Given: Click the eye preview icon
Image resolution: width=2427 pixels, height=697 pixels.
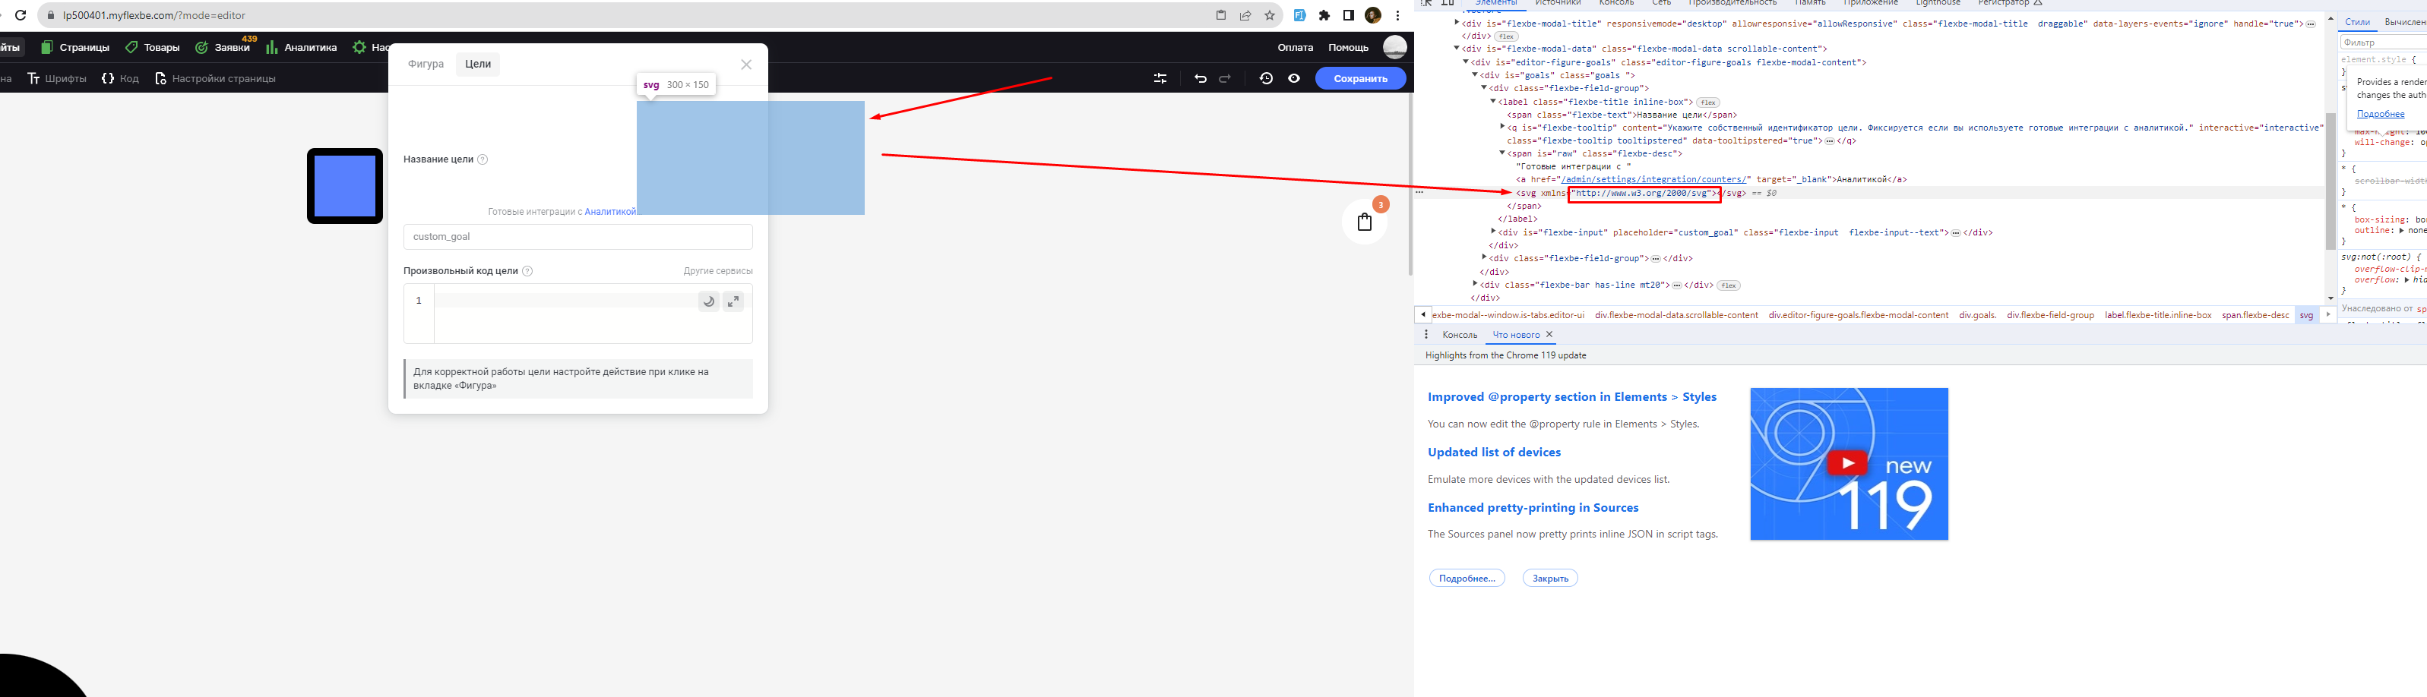Looking at the screenshot, I should point(1293,79).
